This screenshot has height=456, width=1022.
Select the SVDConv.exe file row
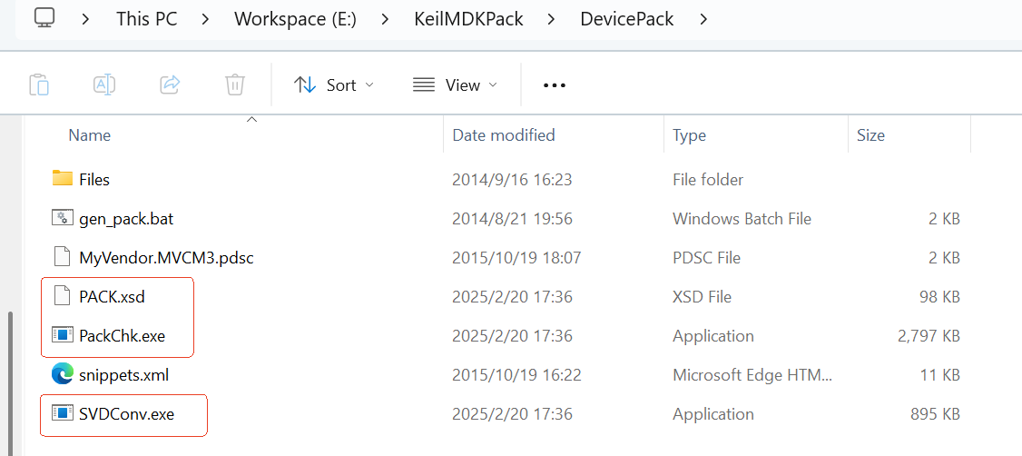tap(126, 414)
